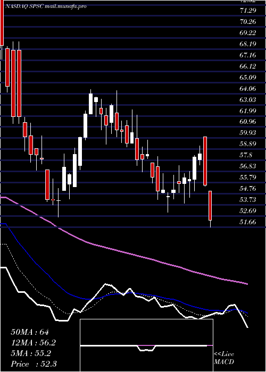Click the 66.12 price axis label
The height and width of the screenshot is (372, 266).
[x=248, y=66]
